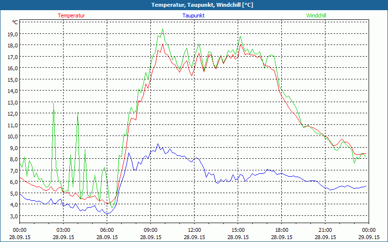
Task: Click the 12:00 time axis label
Action: coord(194,230)
